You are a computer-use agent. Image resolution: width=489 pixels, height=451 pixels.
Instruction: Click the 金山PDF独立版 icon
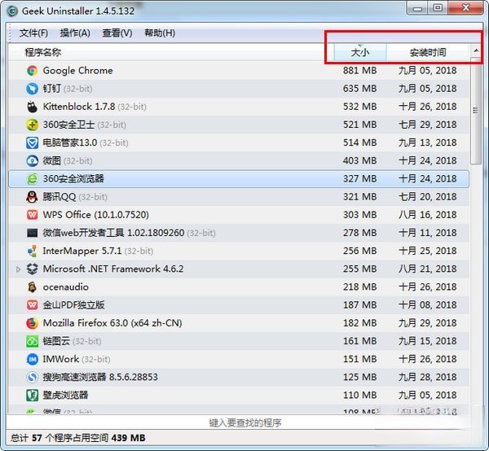click(32, 305)
